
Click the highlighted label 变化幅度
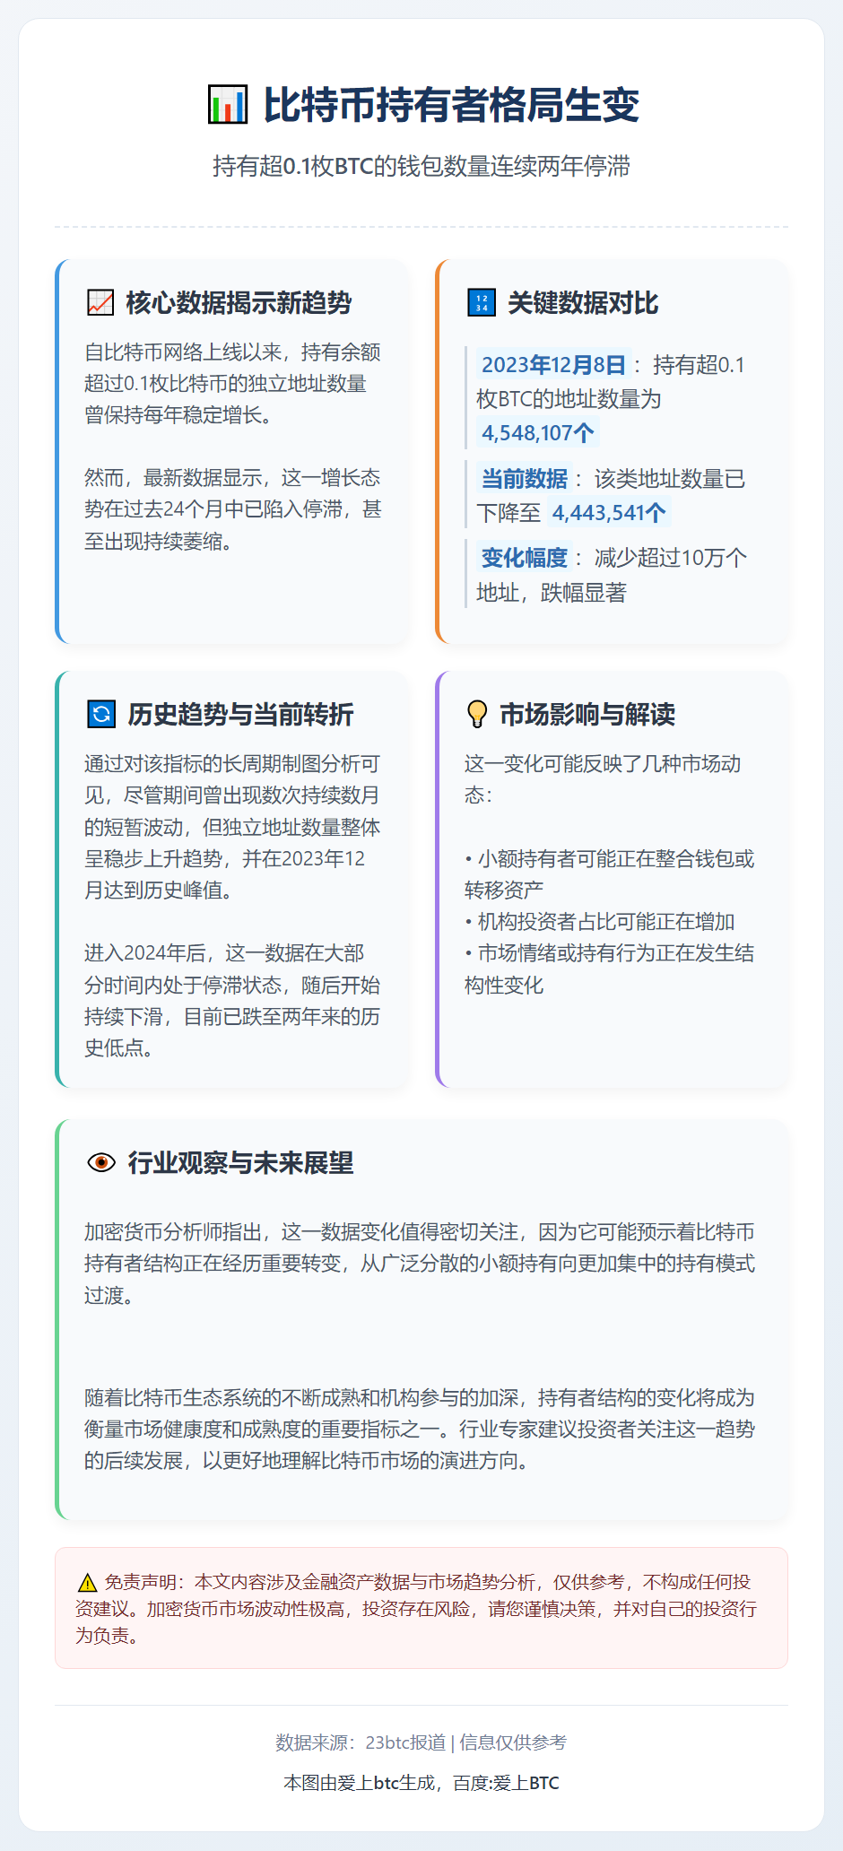[525, 558]
